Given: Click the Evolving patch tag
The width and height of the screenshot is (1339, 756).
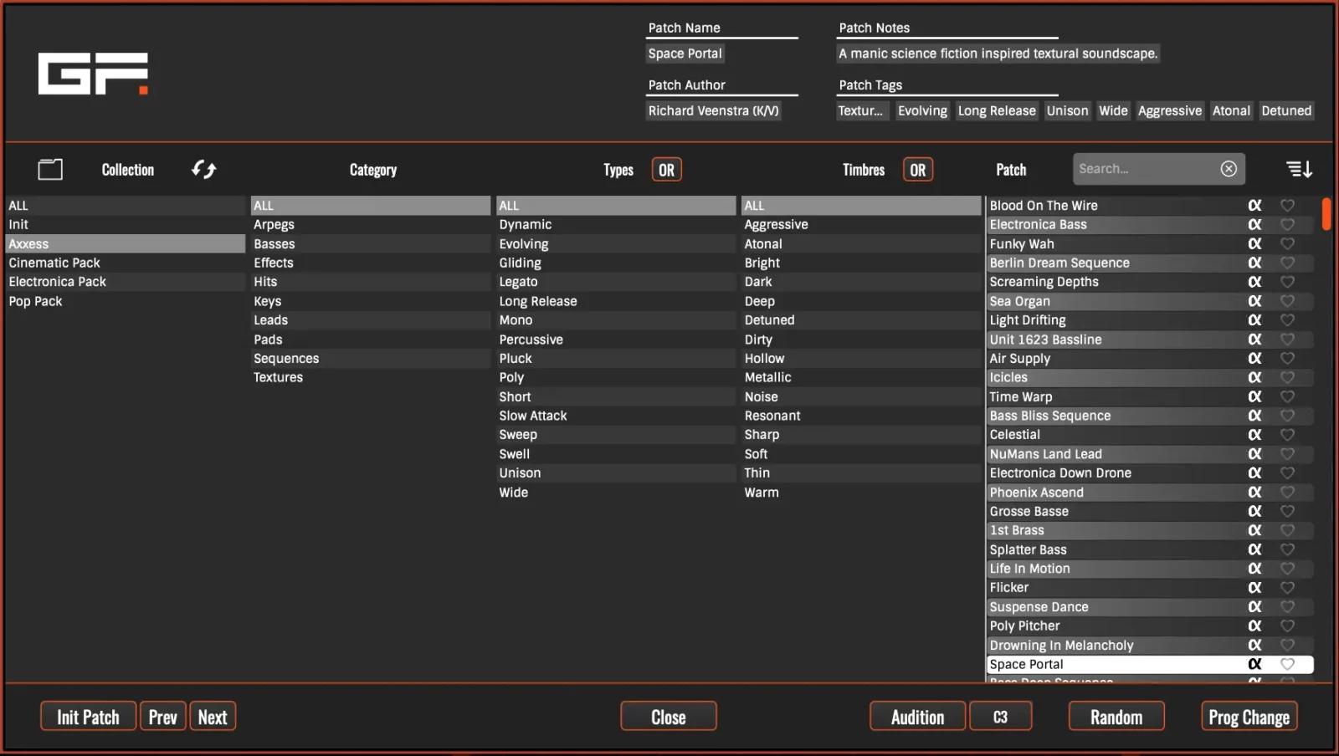Looking at the screenshot, I should tap(922, 110).
